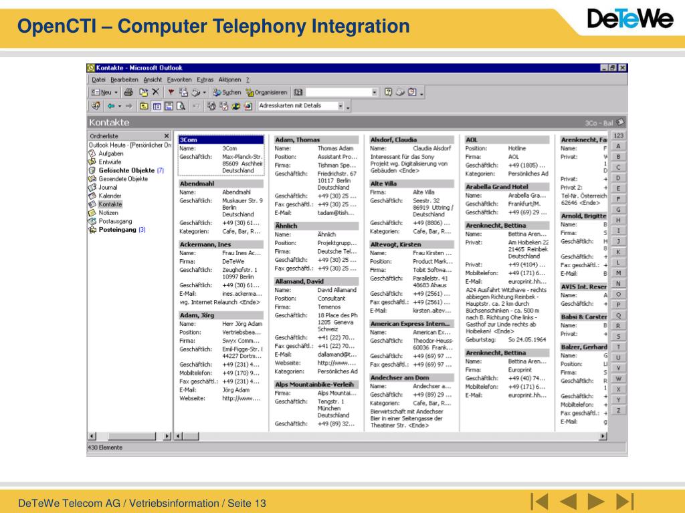The image size is (685, 513).
Task: Toggle the folder list icon
Action: [157, 106]
